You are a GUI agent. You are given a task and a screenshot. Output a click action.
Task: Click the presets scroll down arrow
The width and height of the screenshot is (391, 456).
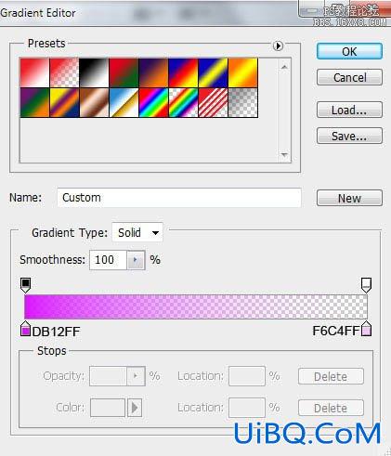(284, 154)
